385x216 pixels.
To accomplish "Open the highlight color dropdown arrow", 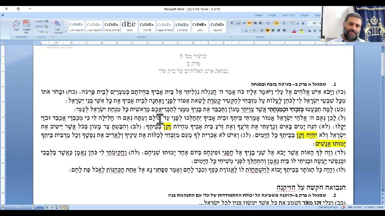I will pos(298,30).
